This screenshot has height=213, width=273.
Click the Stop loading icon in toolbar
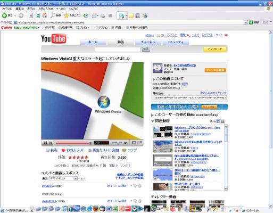click(31, 15)
